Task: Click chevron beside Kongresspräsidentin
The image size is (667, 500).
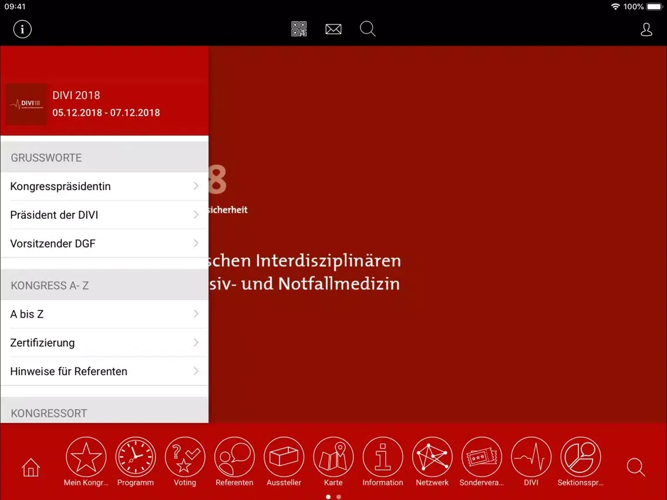Action: 196,186
